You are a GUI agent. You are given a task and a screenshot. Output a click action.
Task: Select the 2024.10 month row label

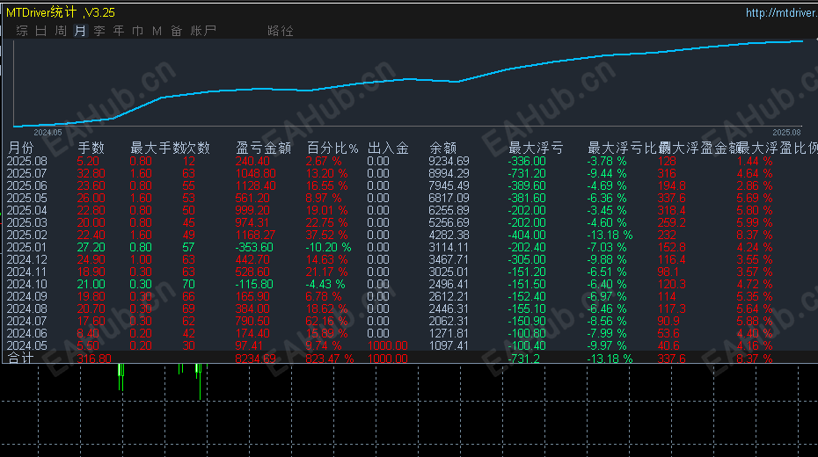tap(26, 284)
